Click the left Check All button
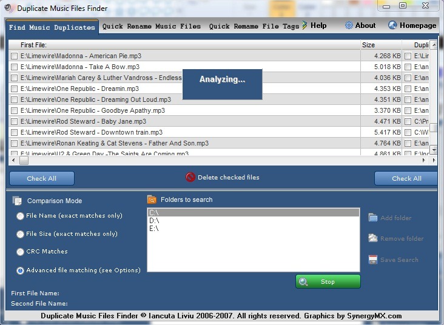Viewport: 444px width, 325px height. pyautogui.click(x=41, y=178)
